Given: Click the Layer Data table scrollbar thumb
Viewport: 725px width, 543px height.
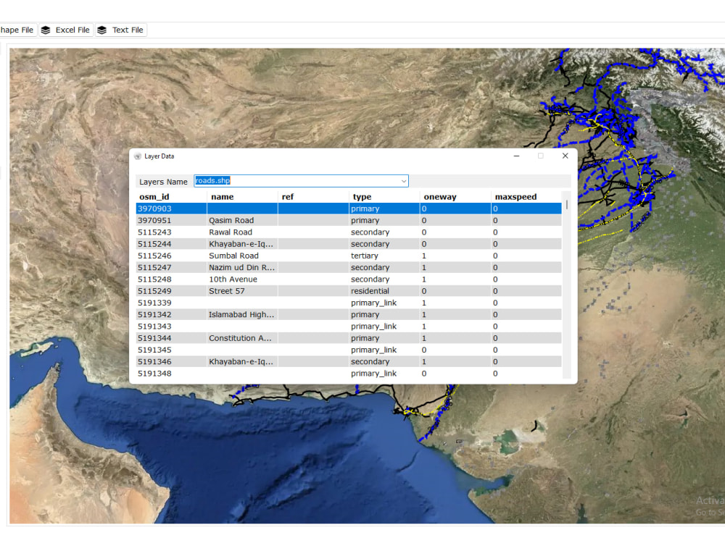Looking at the screenshot, I should pos(566,205).
